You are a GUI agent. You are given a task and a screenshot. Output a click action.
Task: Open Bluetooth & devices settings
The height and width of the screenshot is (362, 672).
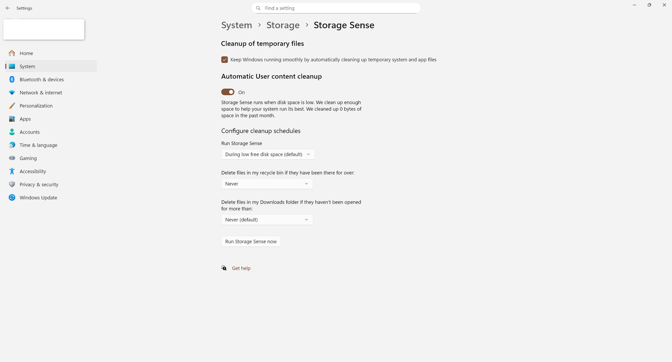click(42, 79)
